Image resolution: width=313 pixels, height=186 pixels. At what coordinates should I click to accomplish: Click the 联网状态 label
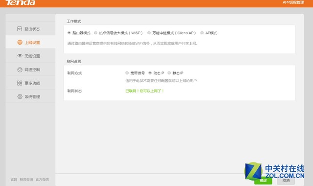click(x=74, y=91)
